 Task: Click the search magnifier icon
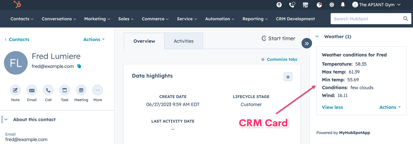pyautogui.click(x=406, y=19)
